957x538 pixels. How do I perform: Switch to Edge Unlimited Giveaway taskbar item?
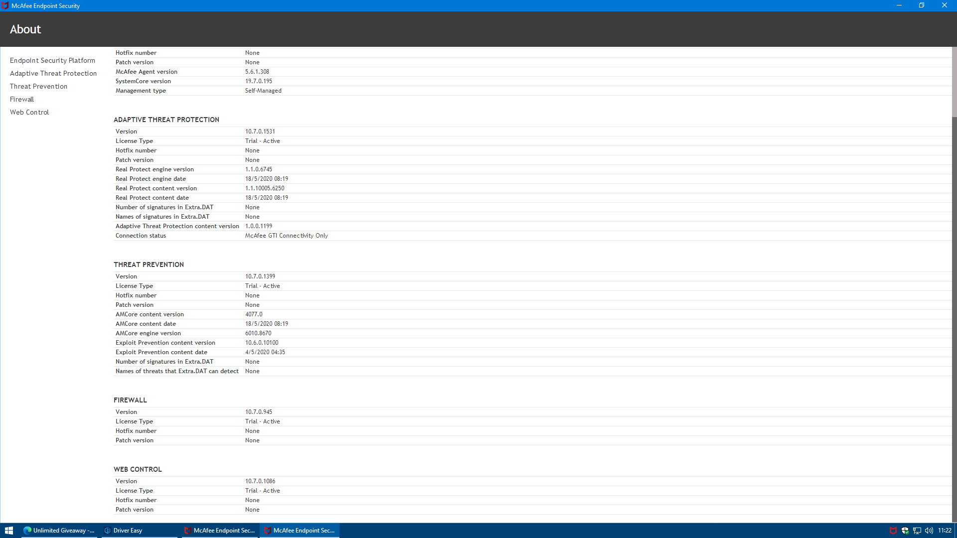(60, 531)
